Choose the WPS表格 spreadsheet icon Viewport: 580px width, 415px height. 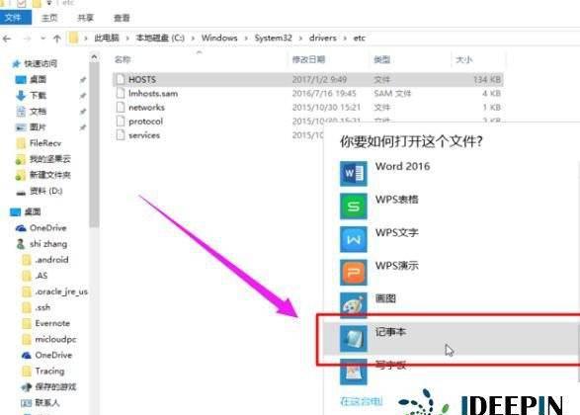coord(354,207)
